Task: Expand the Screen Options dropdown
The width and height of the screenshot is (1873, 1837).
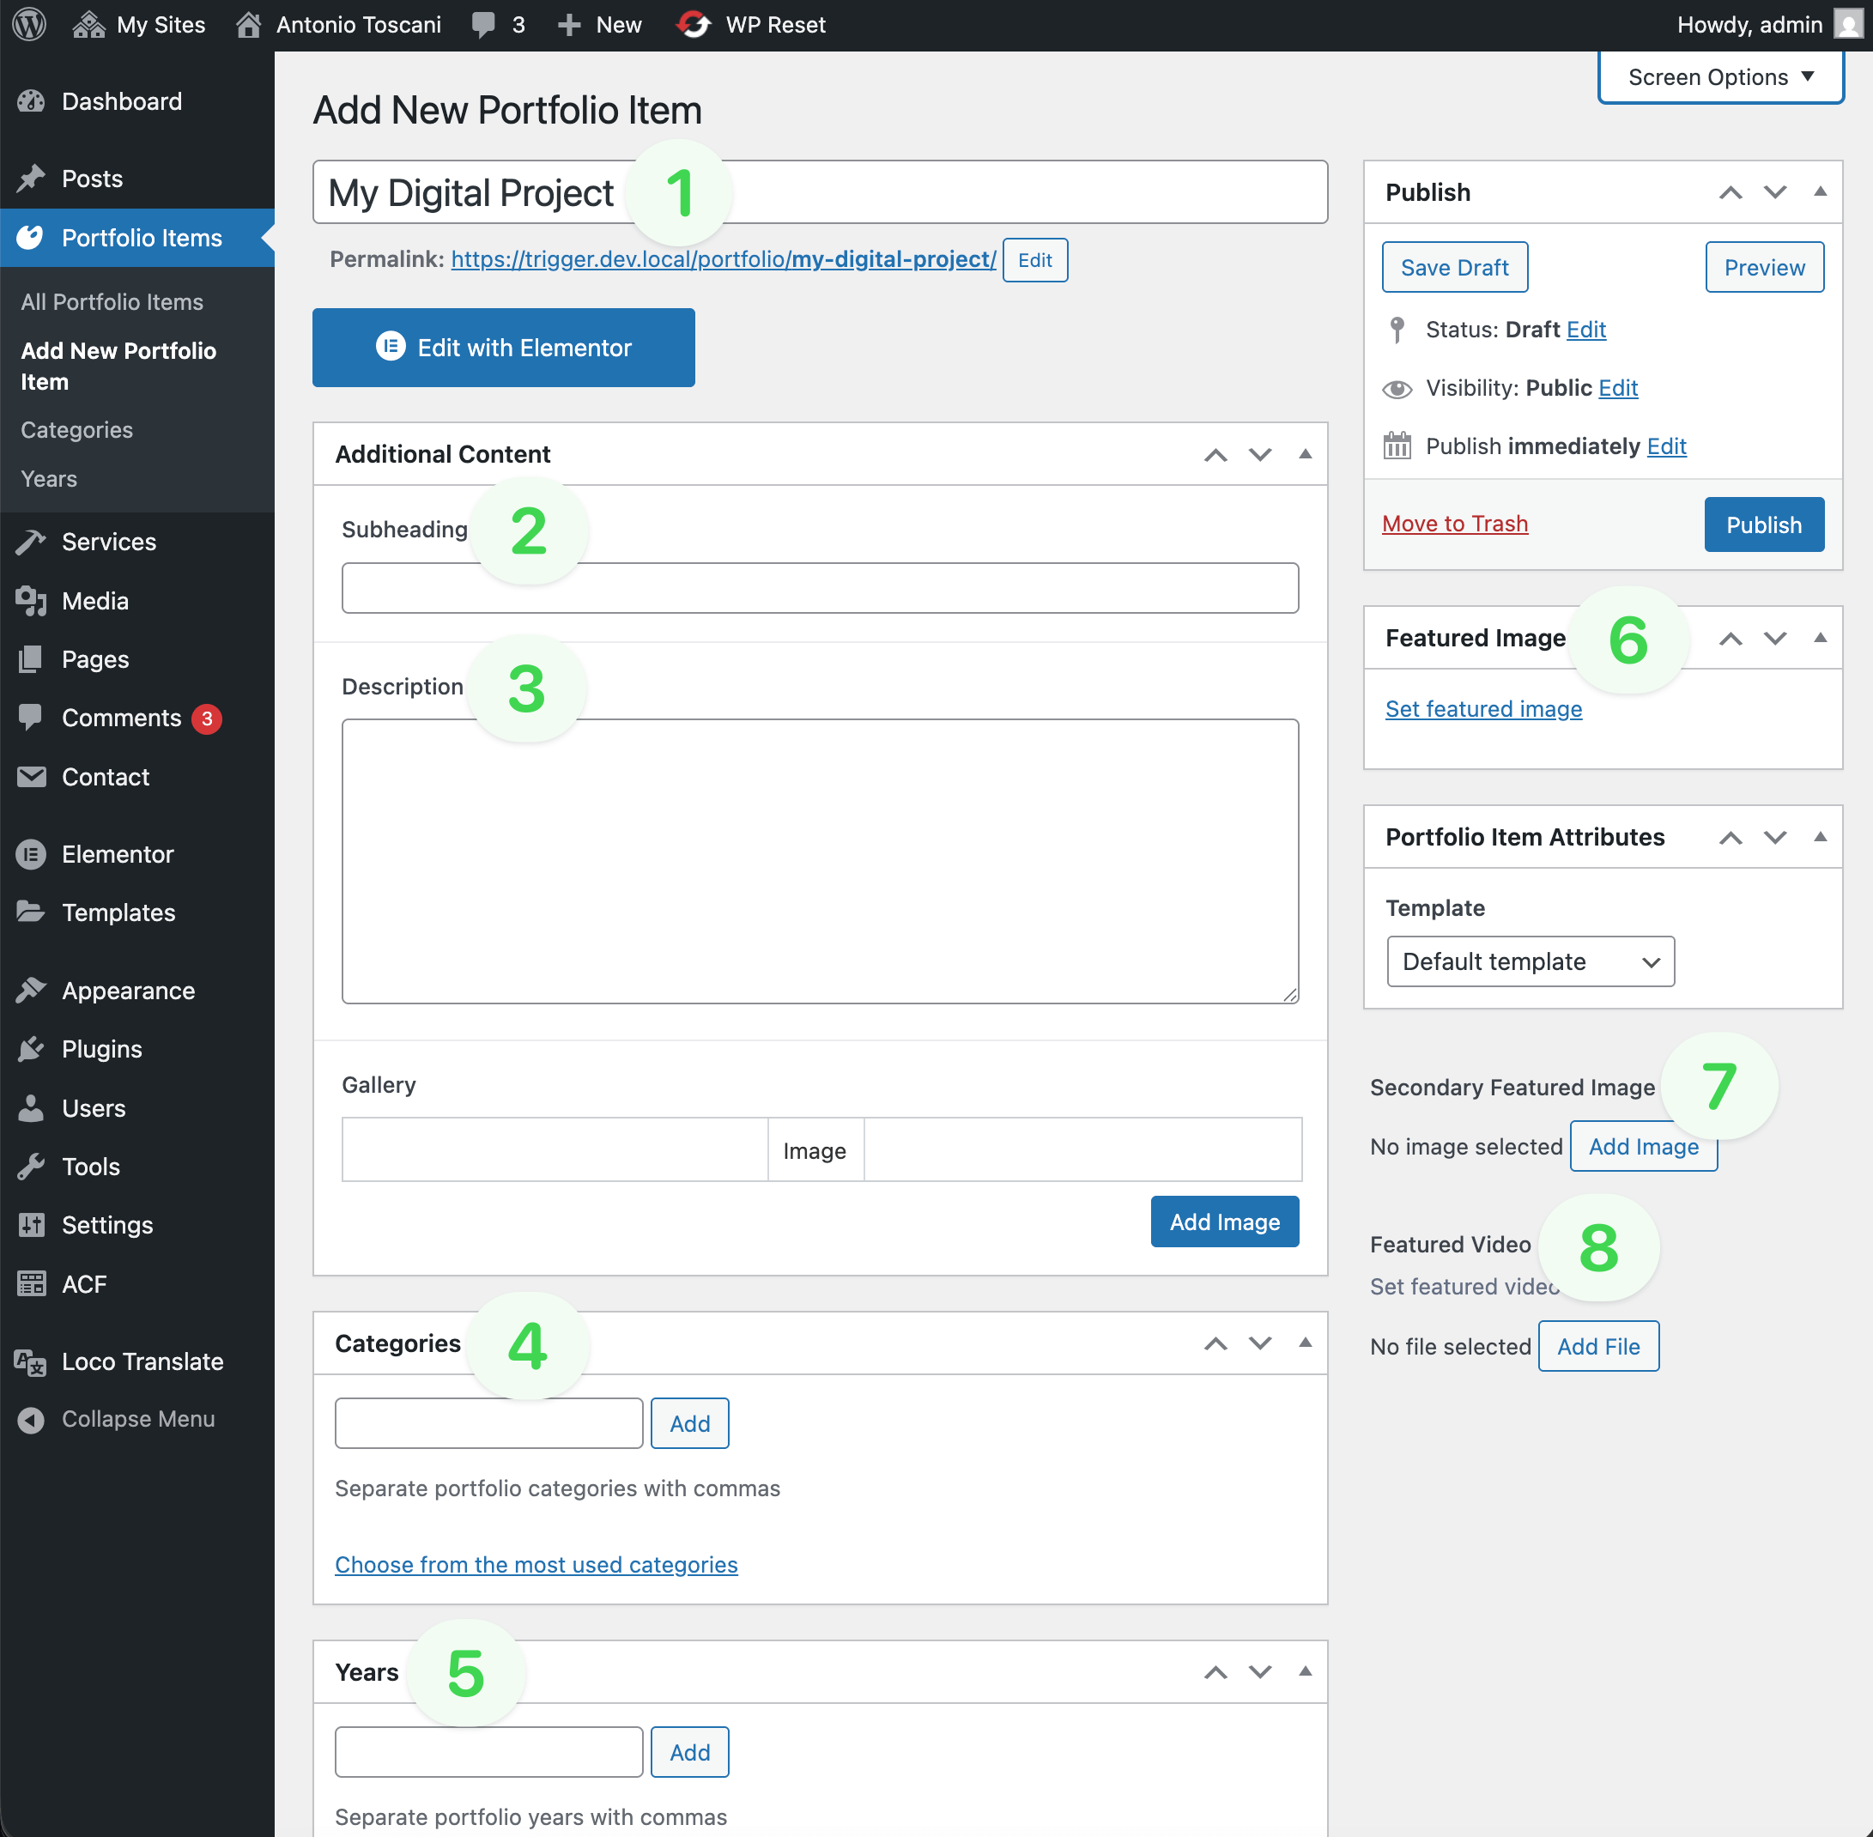Action: click(1720, 77)
